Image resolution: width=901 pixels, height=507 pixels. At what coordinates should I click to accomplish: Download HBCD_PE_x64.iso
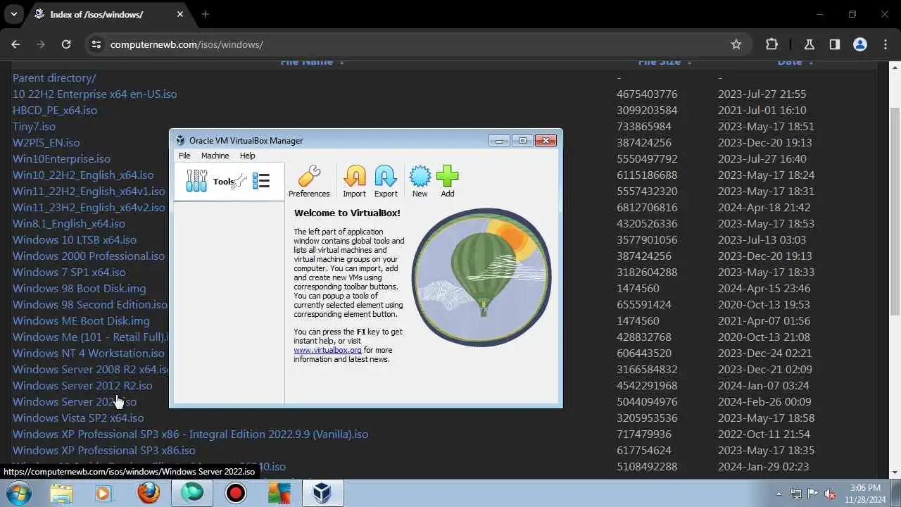pyautogui.click(x=55, y=111)
